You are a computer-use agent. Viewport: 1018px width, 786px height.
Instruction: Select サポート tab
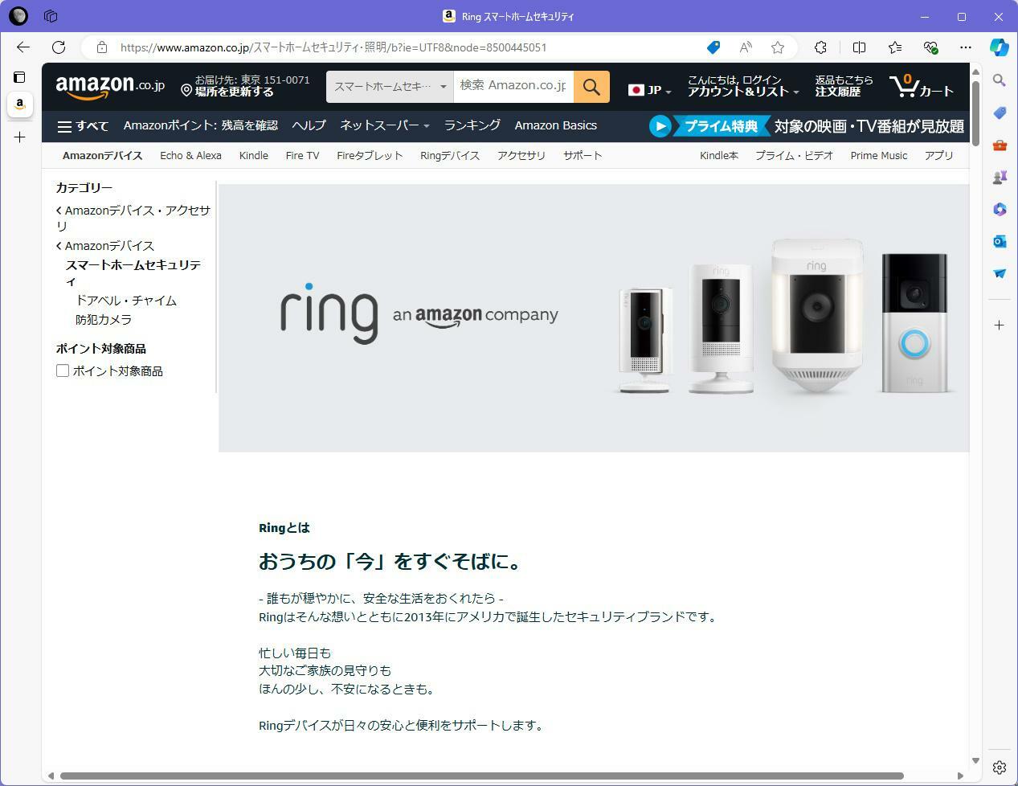click(583, 155)
